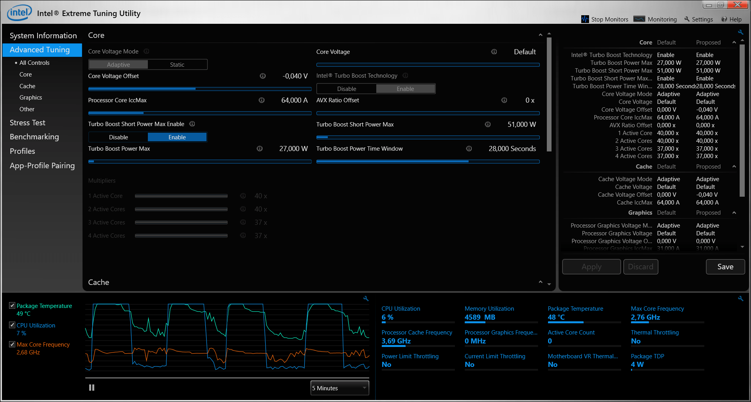This screenshot has width=751, height=402.
Task: Enable Turbo Boost Short Power Max
Action: pyautogui.click(x=177, y=137)
